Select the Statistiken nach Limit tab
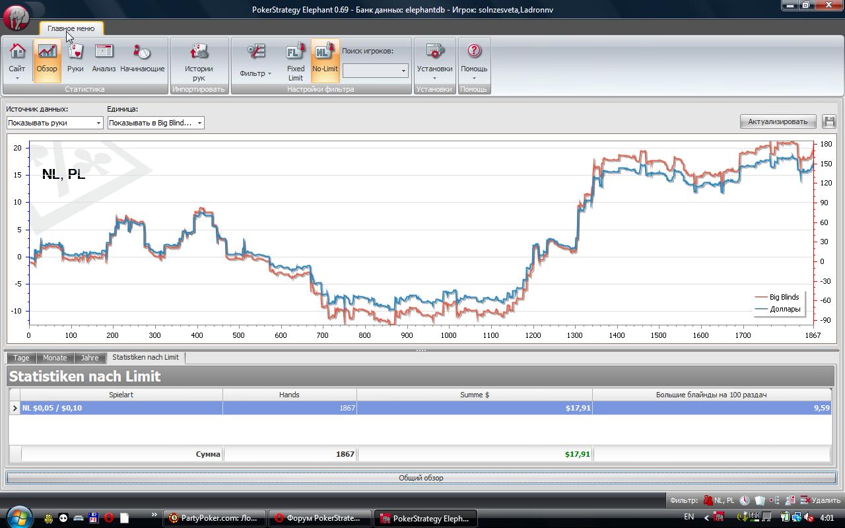Image resolution: width=845 pixels, height=528 pixels. pos(145,357)
